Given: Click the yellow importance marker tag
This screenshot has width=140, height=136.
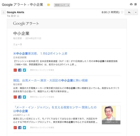Looking at the screenshot, I should coord(49,5).
